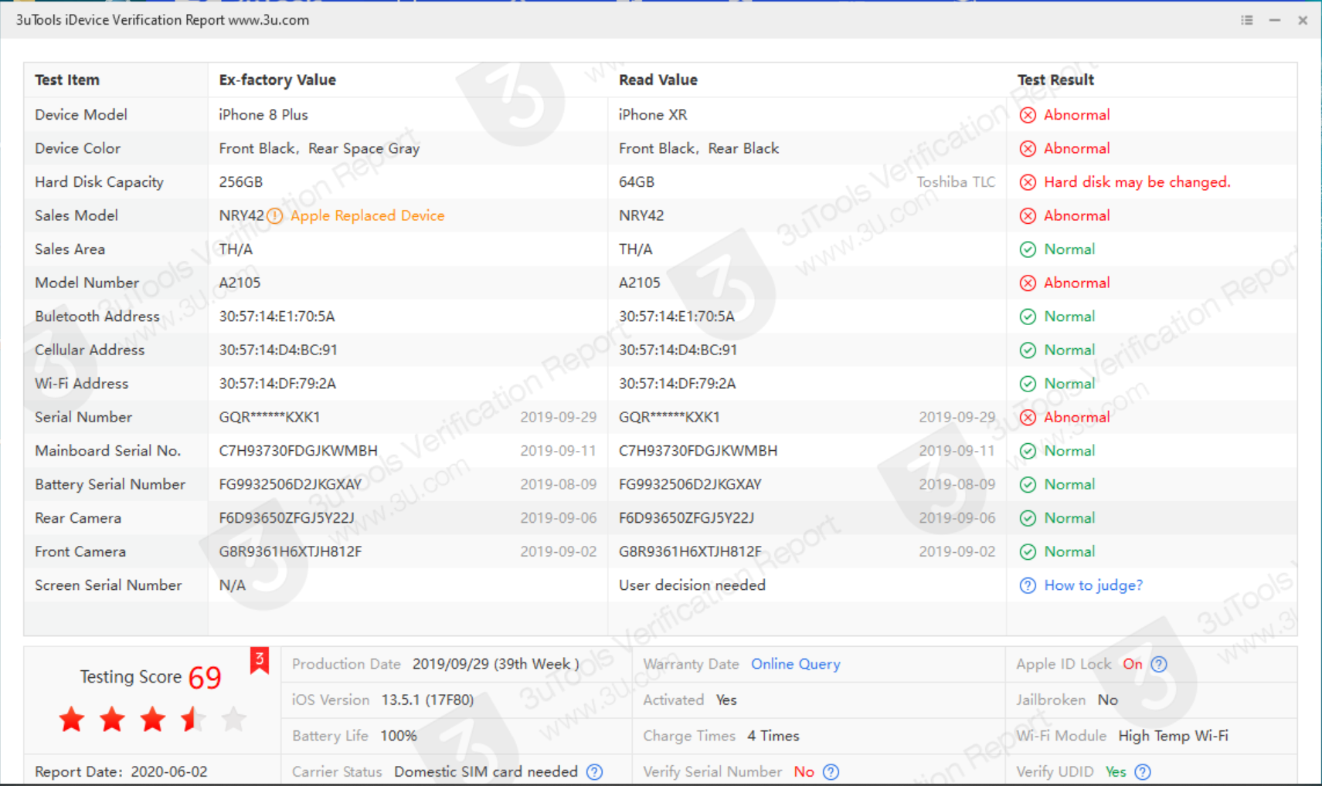
Task: Click the help icon beside Verify UDID
Action: pyautogui.click(x=1143, y=772)
